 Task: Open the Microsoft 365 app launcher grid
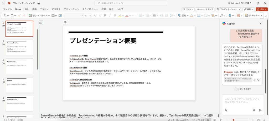(4, 3)
